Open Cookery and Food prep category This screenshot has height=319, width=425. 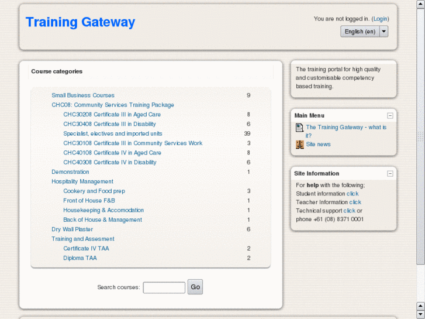click(x=94, y=191)
